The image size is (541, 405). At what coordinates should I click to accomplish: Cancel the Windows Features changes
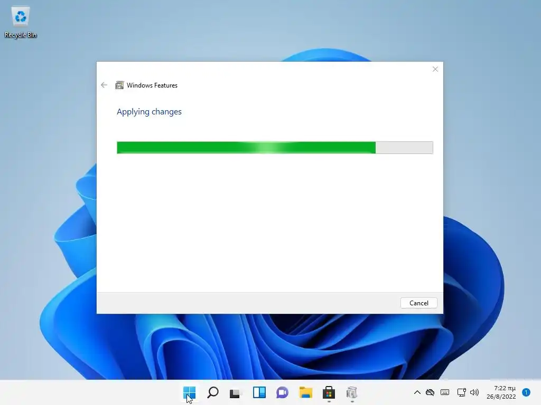tap(419, 303)
